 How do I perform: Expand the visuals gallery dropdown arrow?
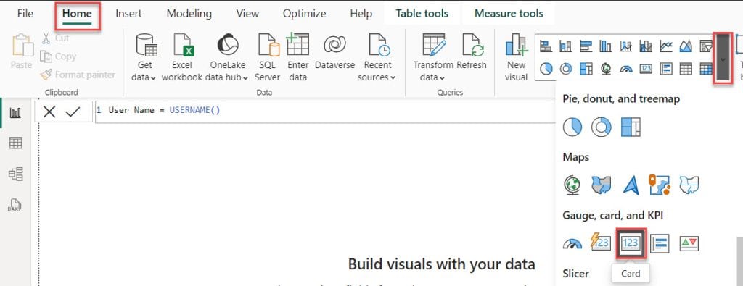pyautogui.click(x=723, y=59)
